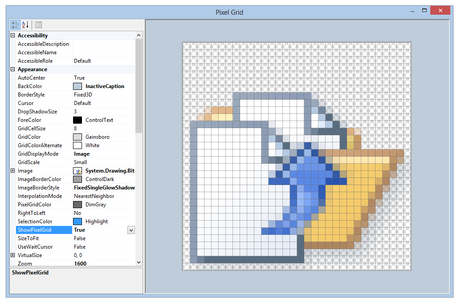Click the Zoom value 1600
This screenshot has height=306, width=461.
(80, 263)
